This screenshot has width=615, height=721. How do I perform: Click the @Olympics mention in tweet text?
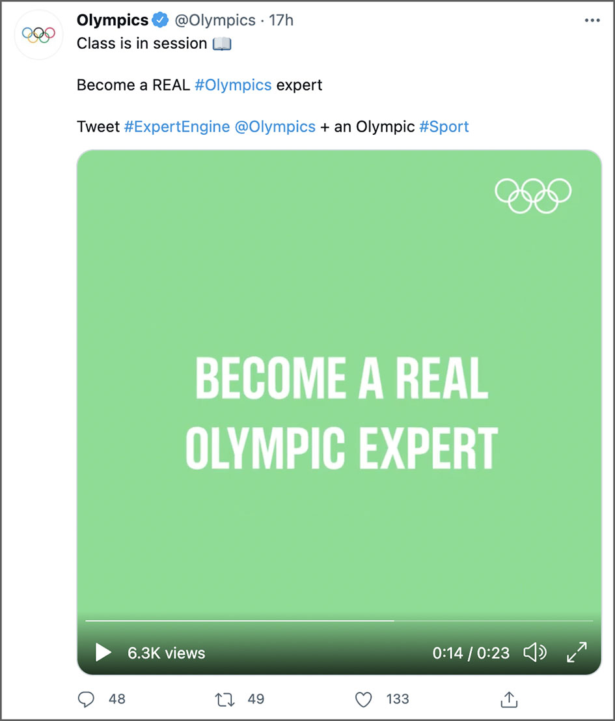tap(275, 126)
